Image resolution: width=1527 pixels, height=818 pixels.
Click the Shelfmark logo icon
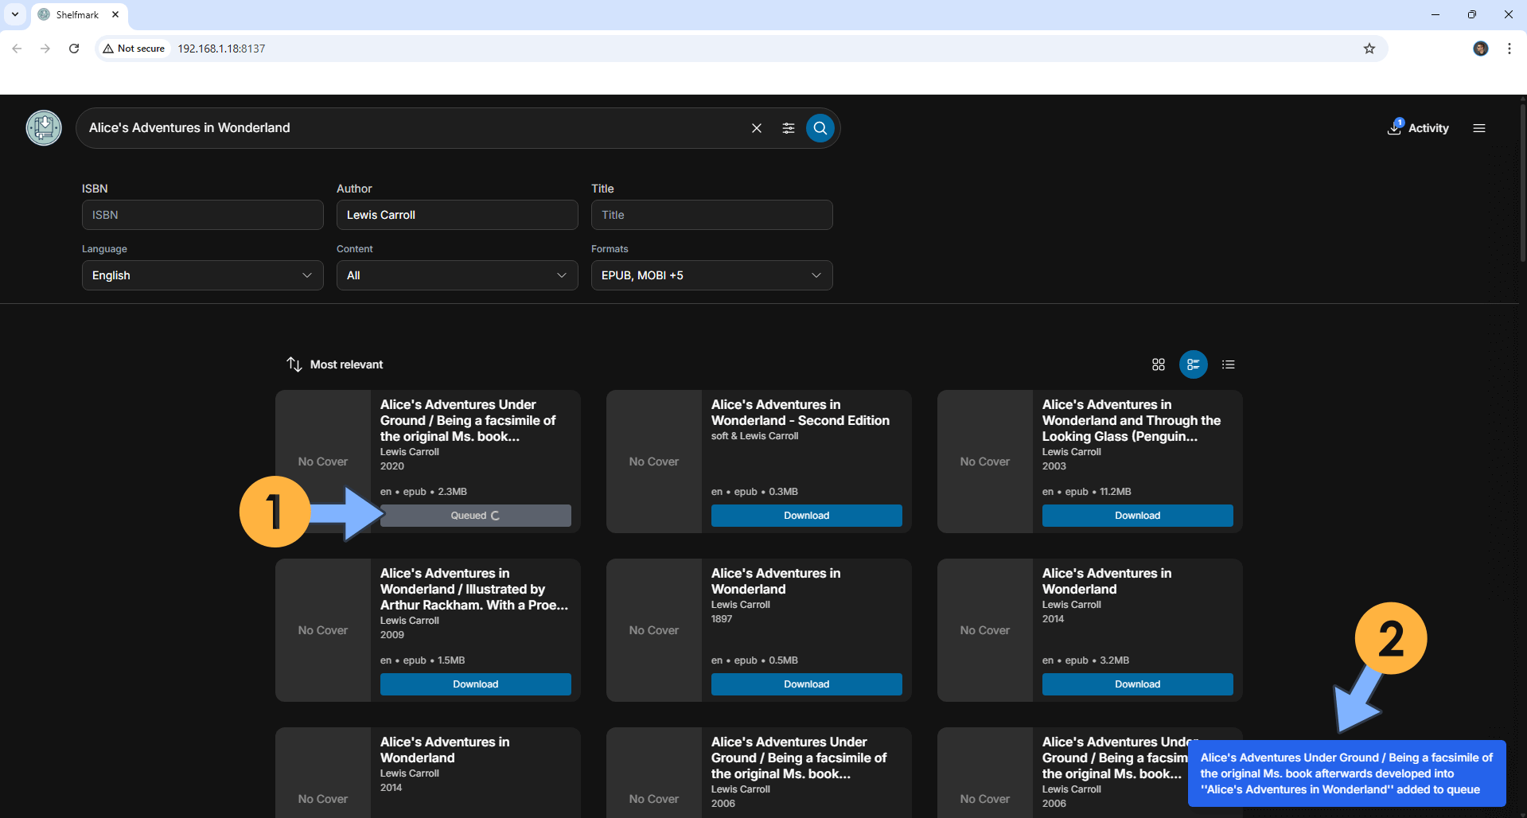(x=44, y=128)
